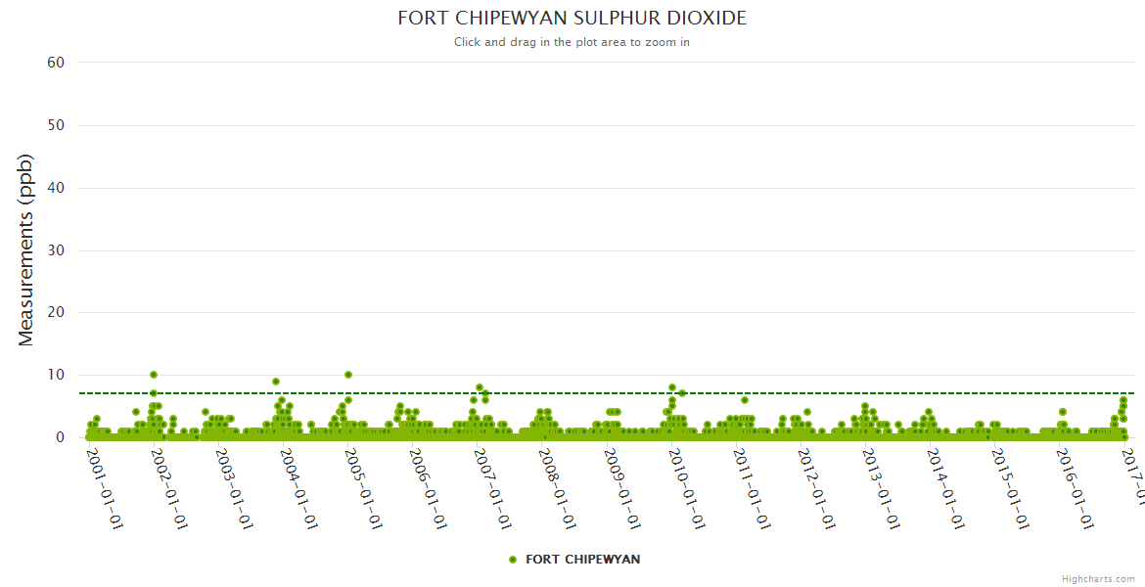Click the highest data point near 2016-01-01

[x=1063, y=412]
